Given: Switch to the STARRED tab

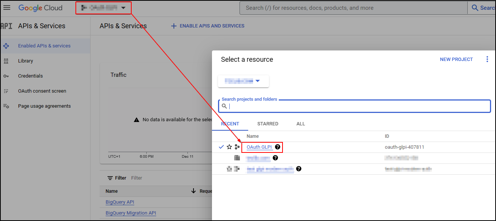Looking at the screenshot, I should pyautogui.click(x=267, y=123).
